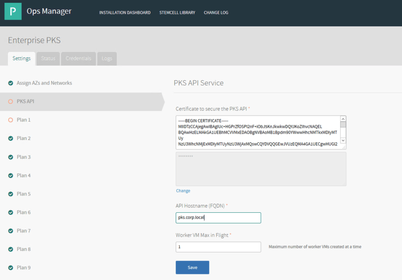View the Logs tab
The width and height of the screenshot is (402, 280).
(x=107, y=59)
